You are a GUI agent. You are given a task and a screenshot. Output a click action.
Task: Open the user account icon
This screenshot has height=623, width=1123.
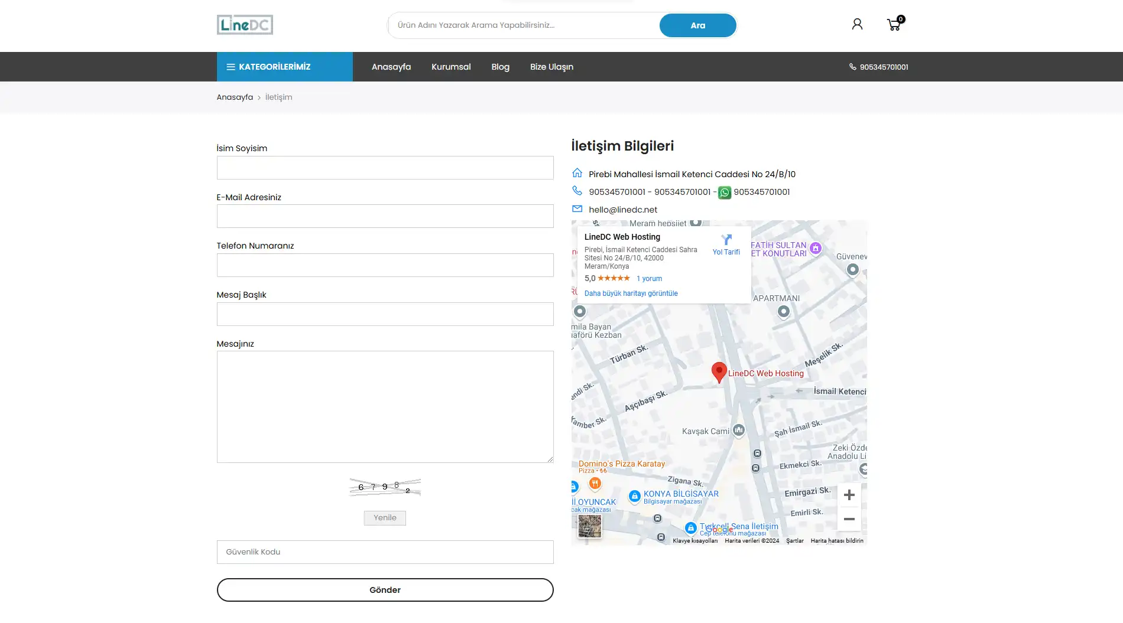coord(857,24)
